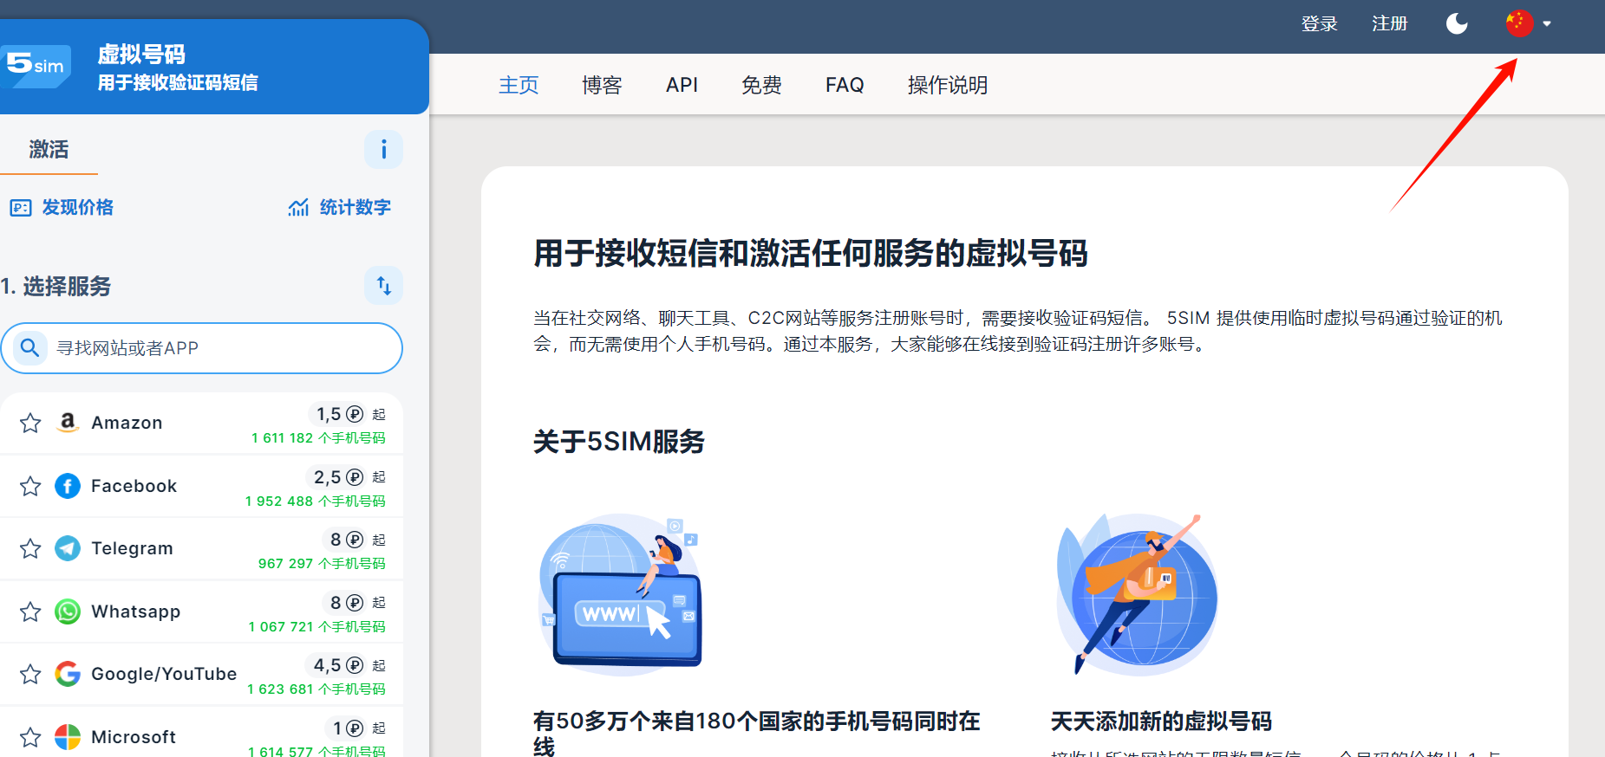Click the sort arrows button for services
This screenshot has height=757, width=1605.
pos(383,286)
